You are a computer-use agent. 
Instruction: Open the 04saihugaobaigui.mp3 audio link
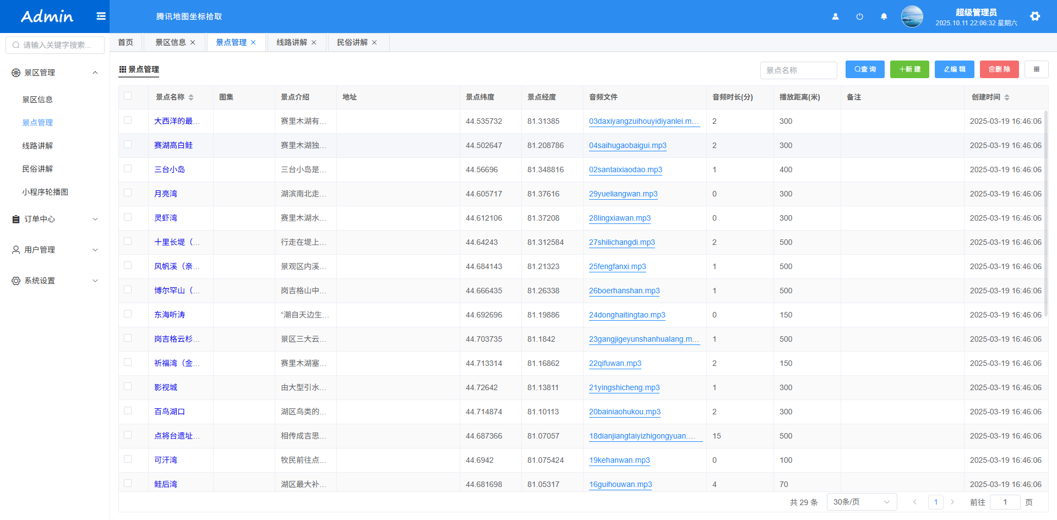point(628,146)
